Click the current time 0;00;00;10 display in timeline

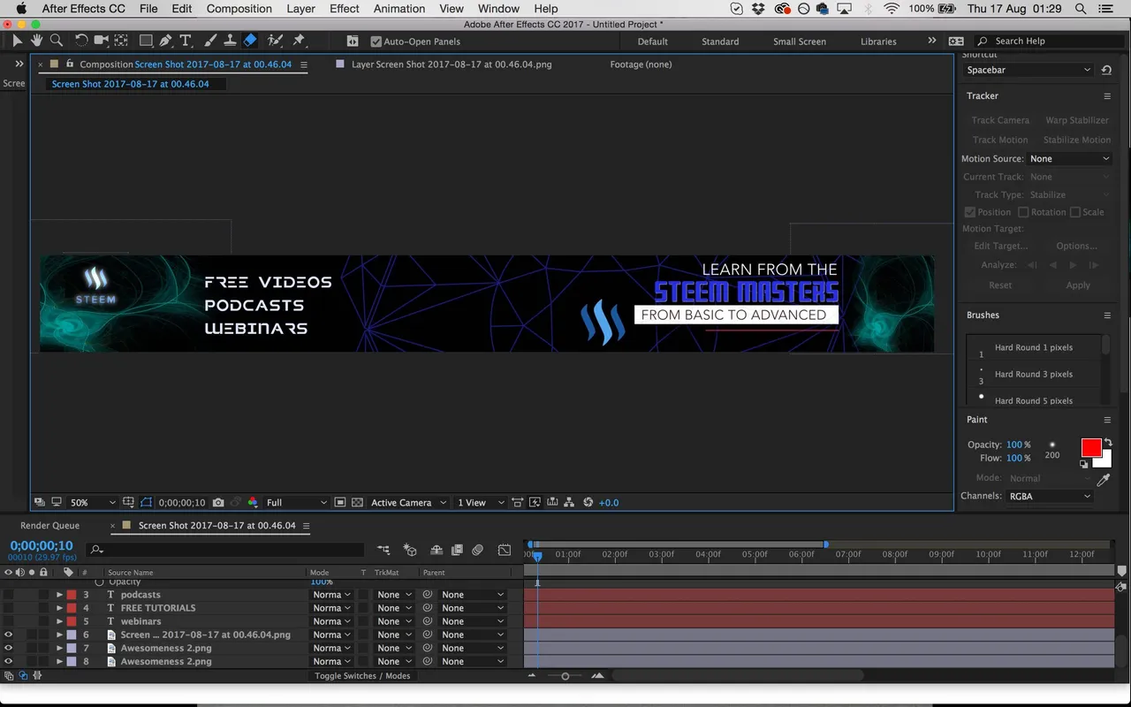pos(42,546)
